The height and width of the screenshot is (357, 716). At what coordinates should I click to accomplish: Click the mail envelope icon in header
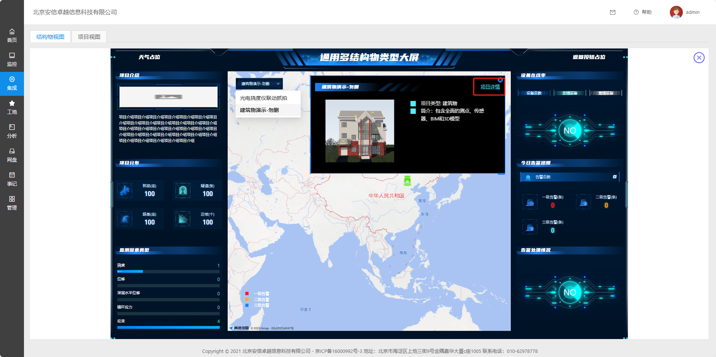pos(613,12)
